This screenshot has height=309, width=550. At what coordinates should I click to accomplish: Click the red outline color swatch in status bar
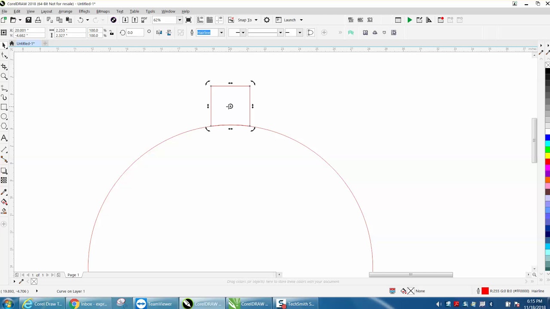pyautogui.click(x=485, y=291)
